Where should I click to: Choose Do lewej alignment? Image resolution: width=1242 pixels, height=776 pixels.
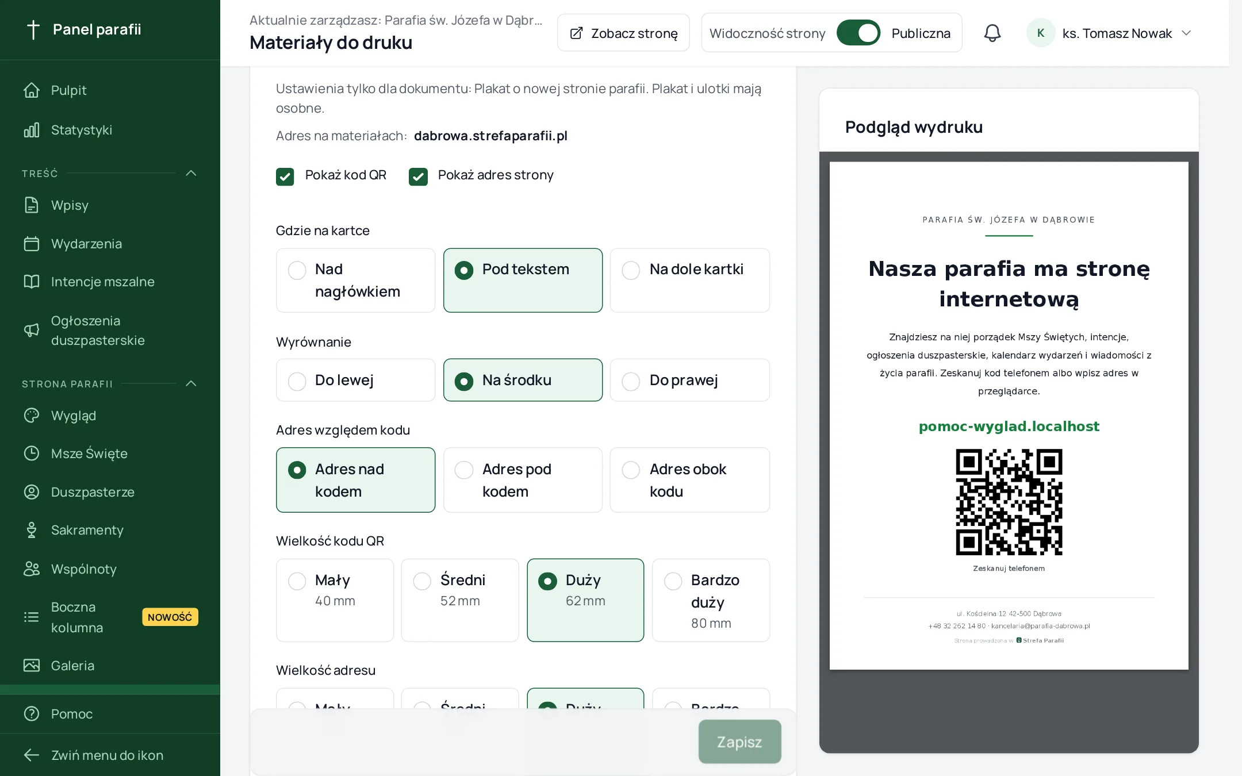(356, 380)
